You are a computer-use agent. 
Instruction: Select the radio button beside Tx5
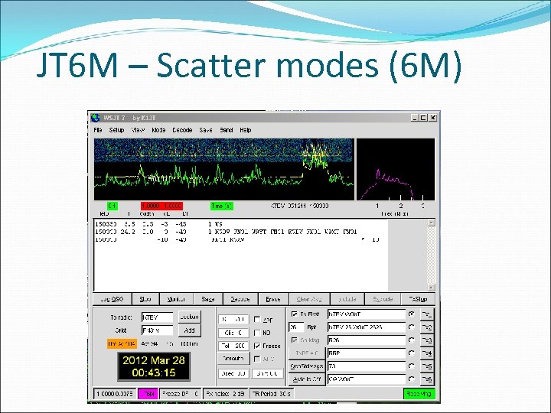[x=412, y=366]
